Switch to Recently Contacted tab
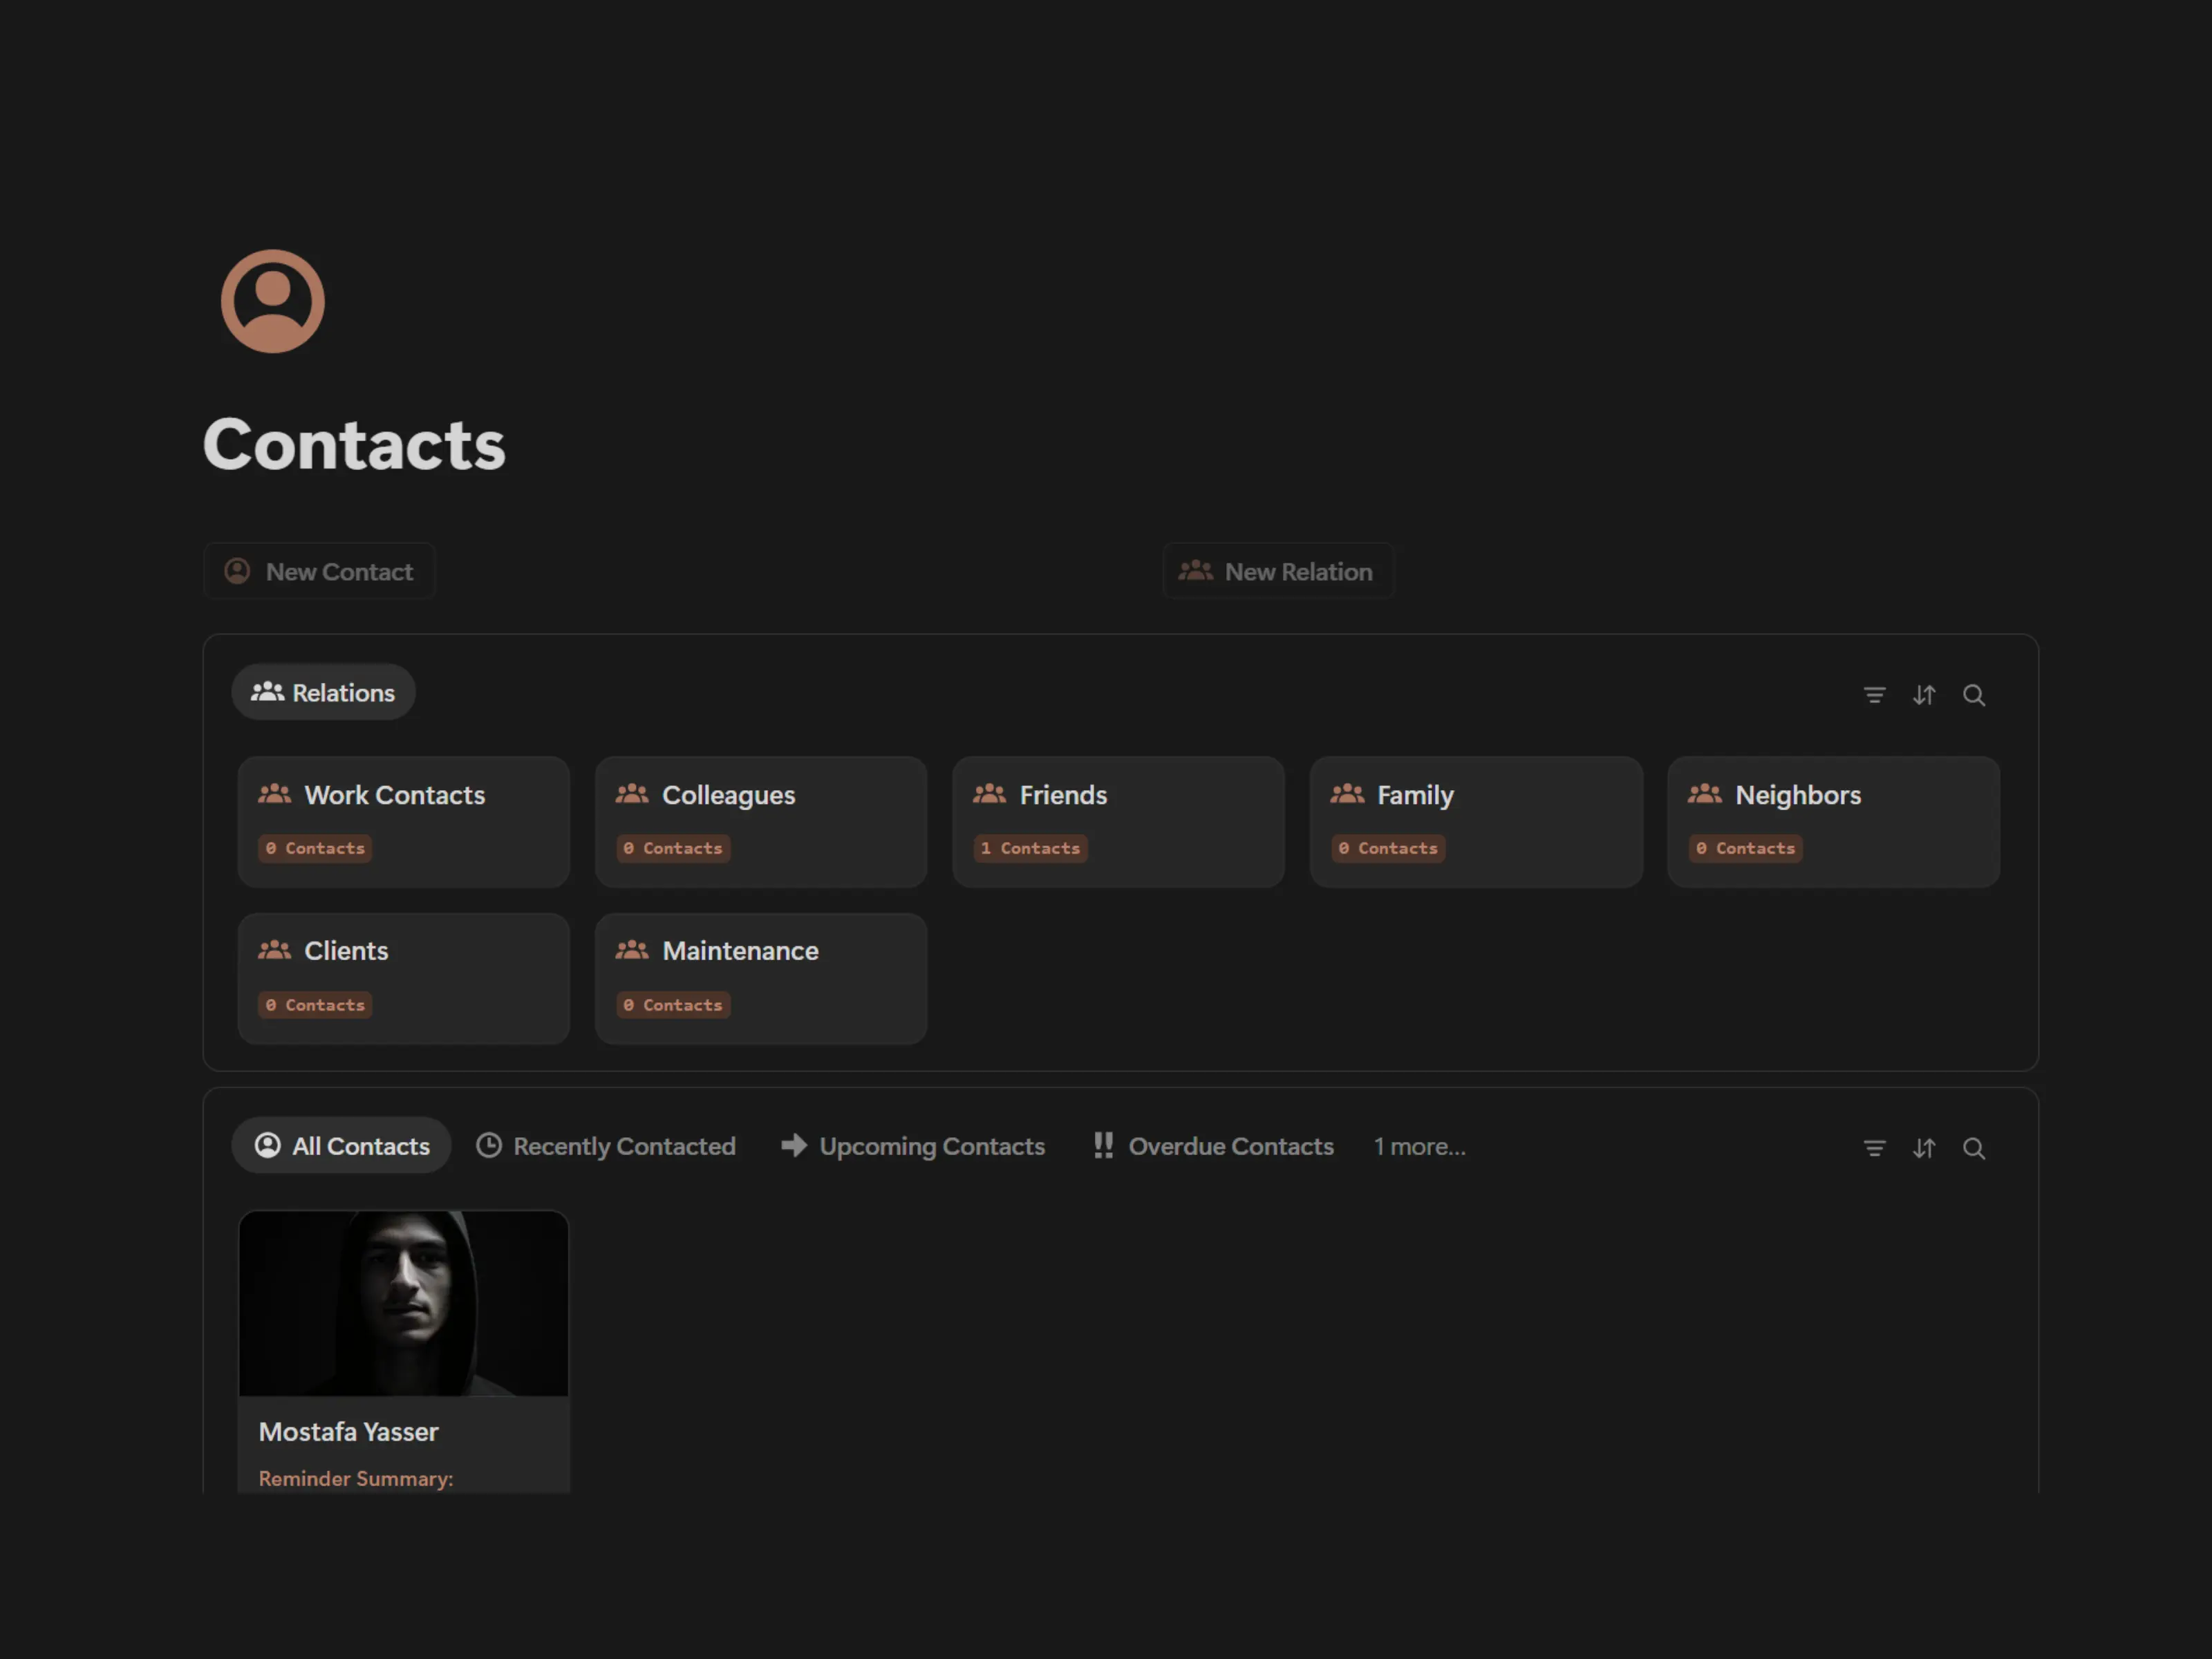Viewport: 2212px width, 1659px height. point(606,1146)
